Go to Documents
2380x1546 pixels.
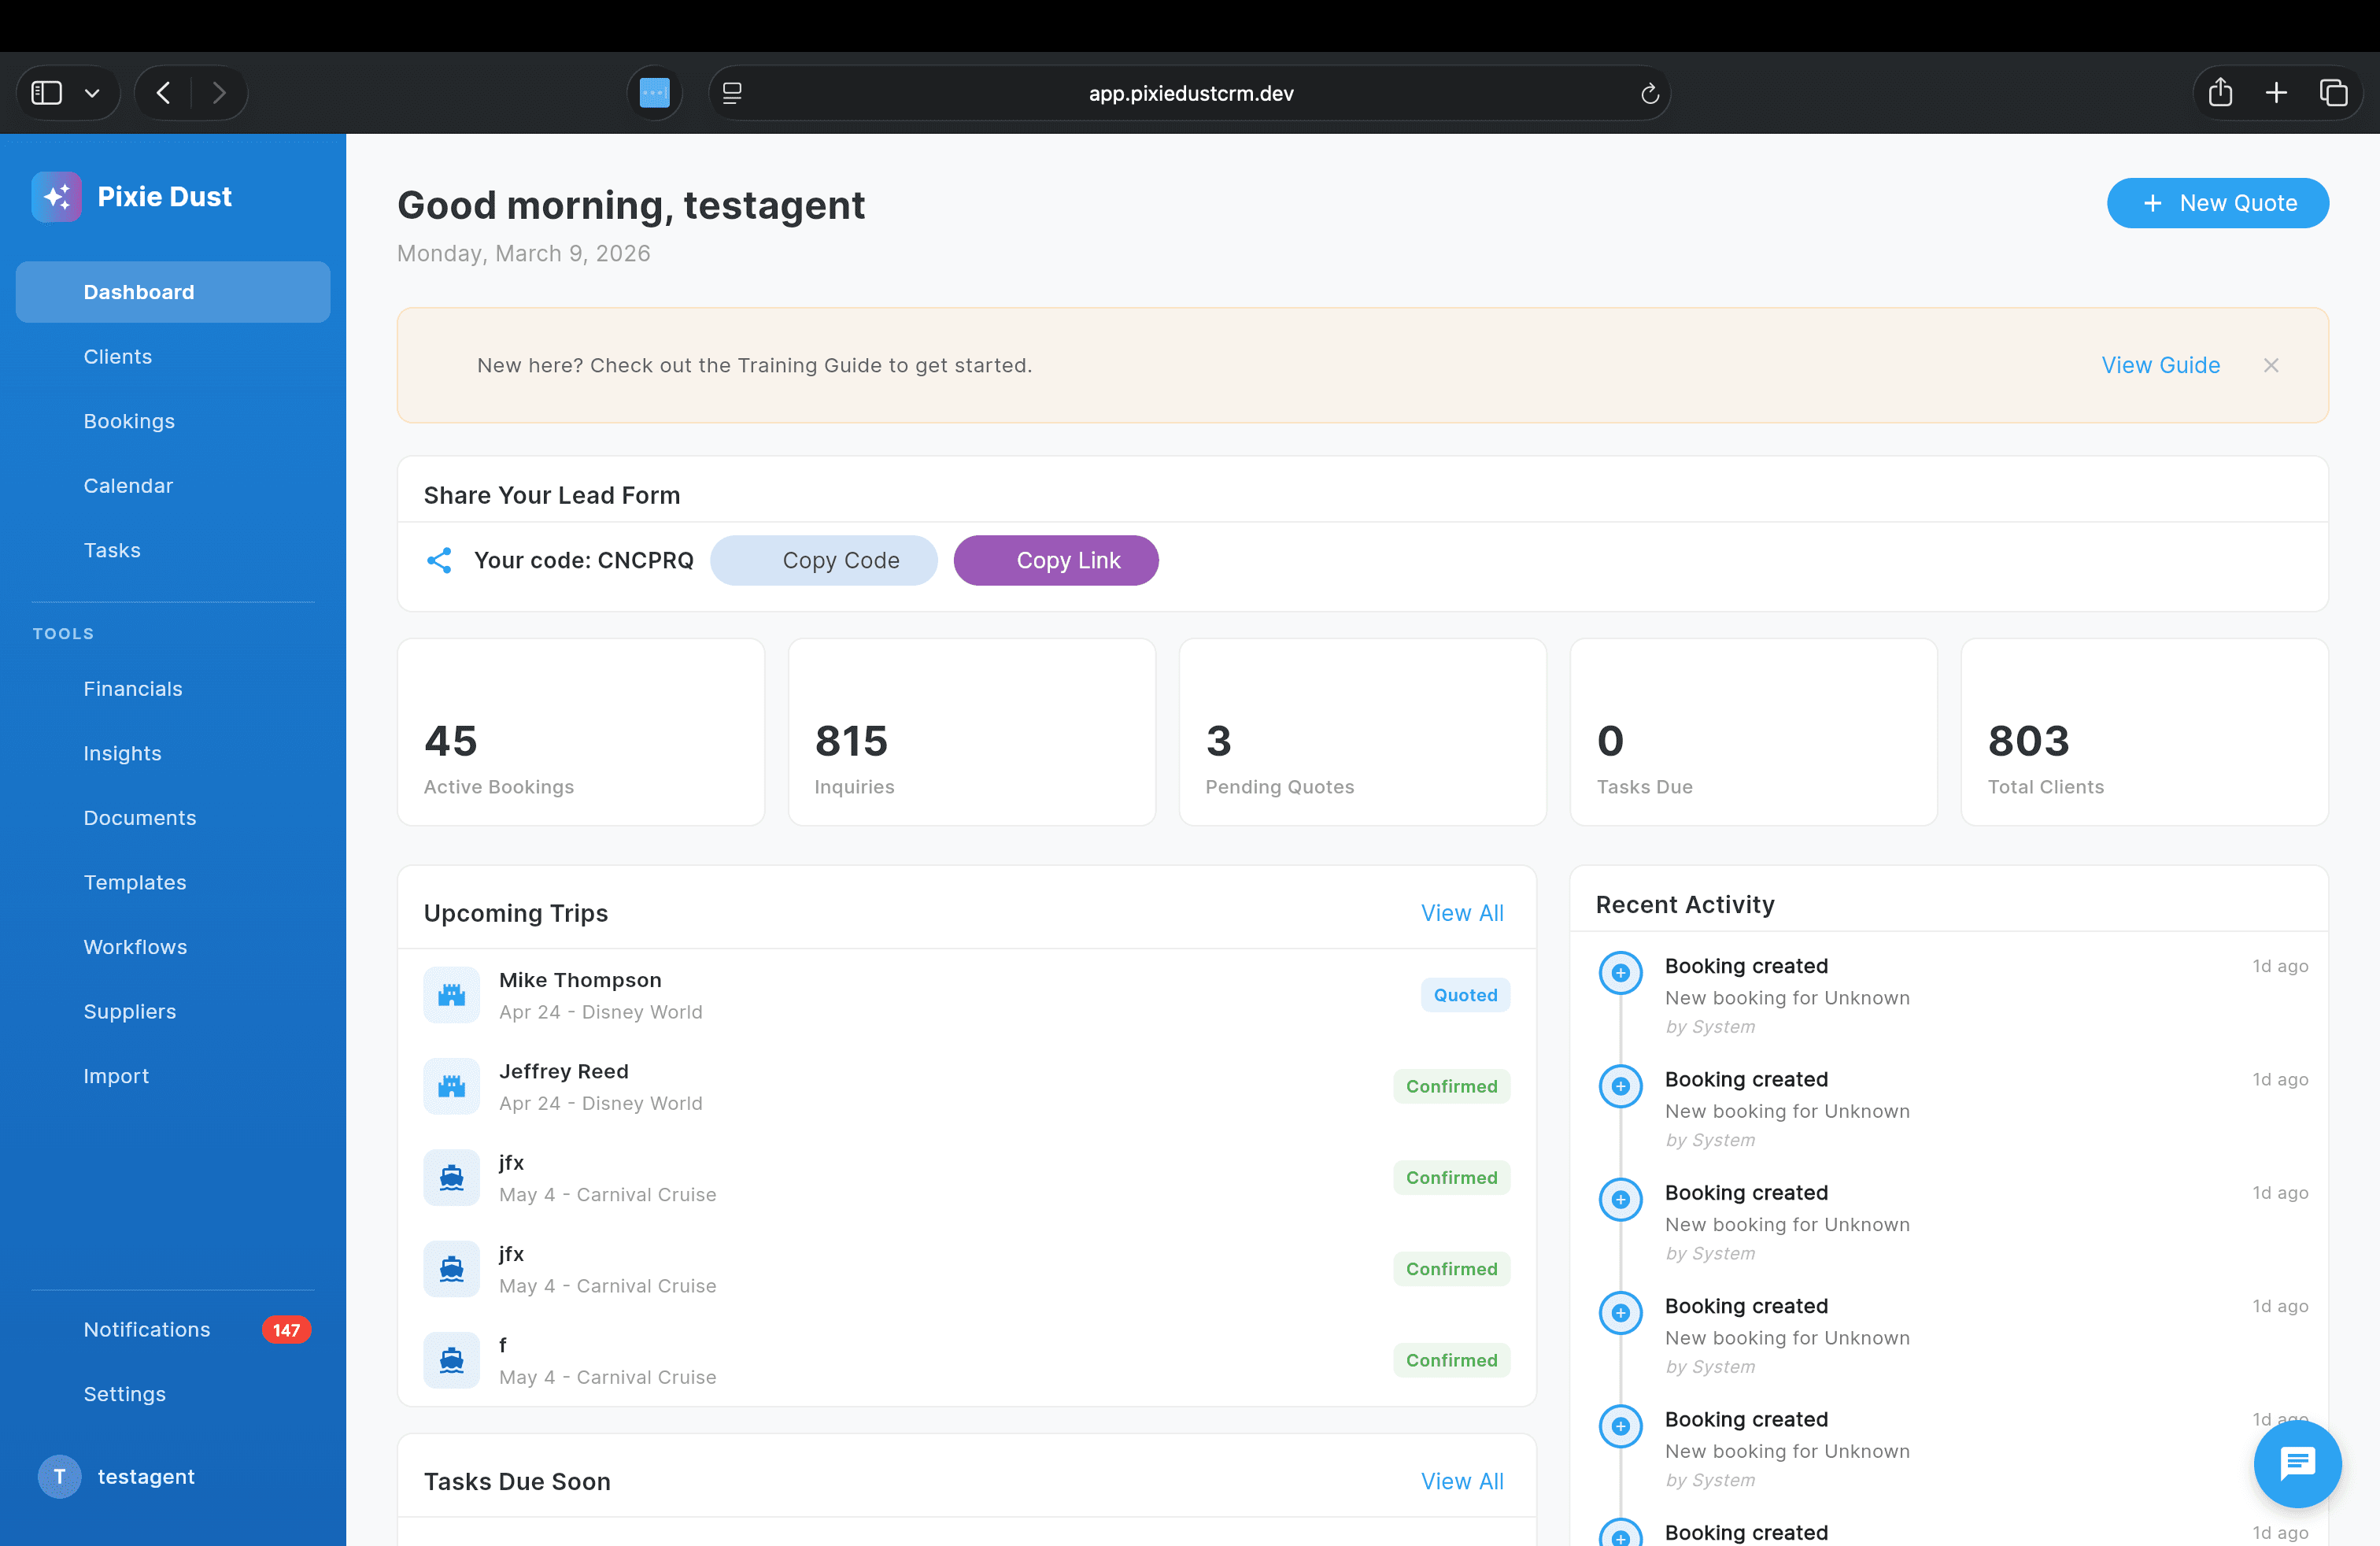click(x=173, y=817)
